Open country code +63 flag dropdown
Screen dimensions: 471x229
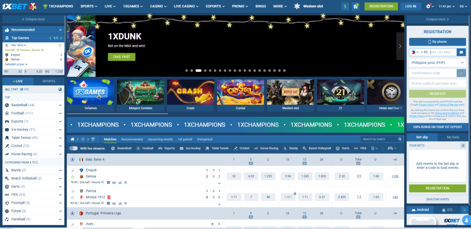(x=415, y=52)
